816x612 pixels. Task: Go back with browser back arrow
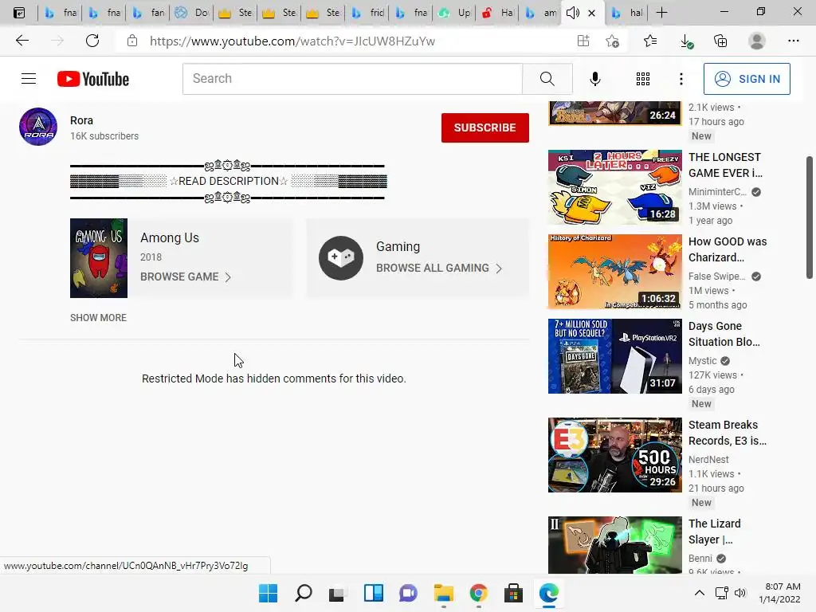point(22,41)
